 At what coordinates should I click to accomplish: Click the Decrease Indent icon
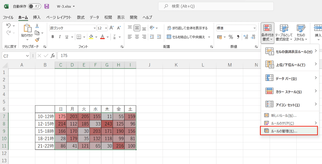(152, 37)
